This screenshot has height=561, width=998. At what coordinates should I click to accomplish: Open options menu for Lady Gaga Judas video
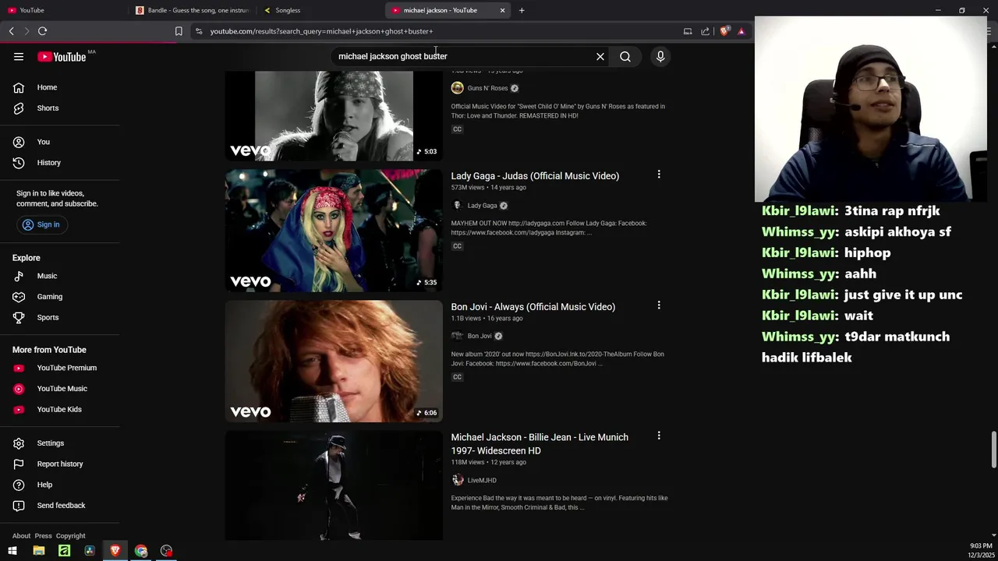pos(659,175)
